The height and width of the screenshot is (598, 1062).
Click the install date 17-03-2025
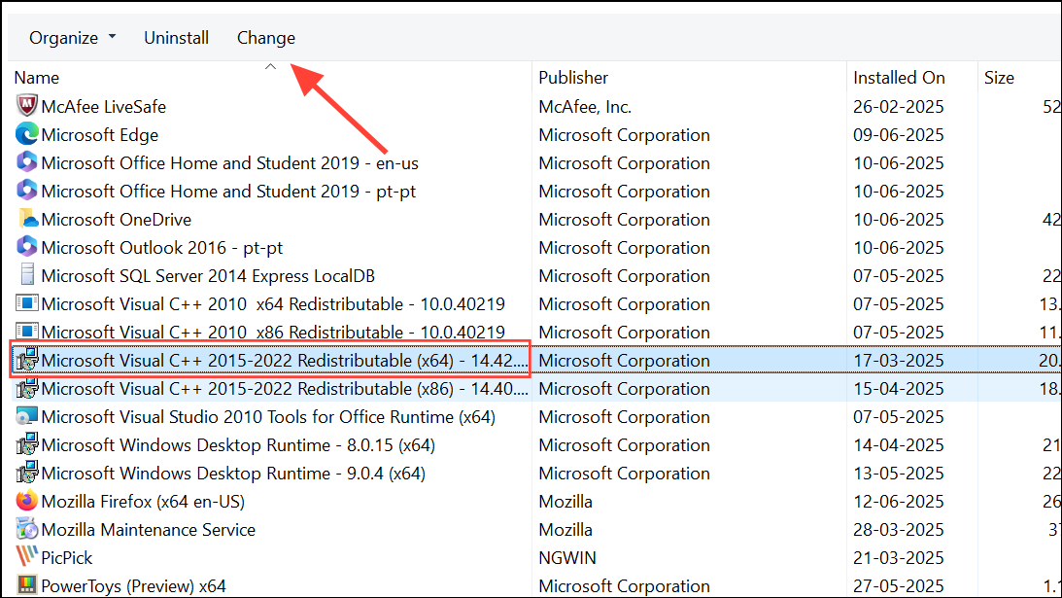click(x=898, y=360)
